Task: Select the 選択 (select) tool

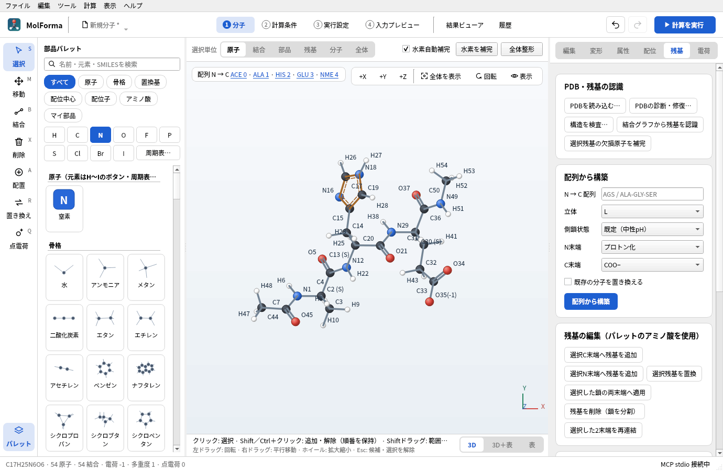Action: (x=19, y=57)
